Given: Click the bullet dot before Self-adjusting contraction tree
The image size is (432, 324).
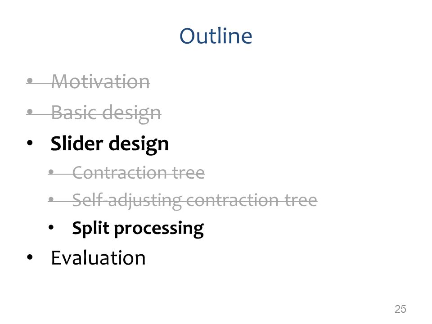Looking at the screenshot, I should tap(51, 198).
